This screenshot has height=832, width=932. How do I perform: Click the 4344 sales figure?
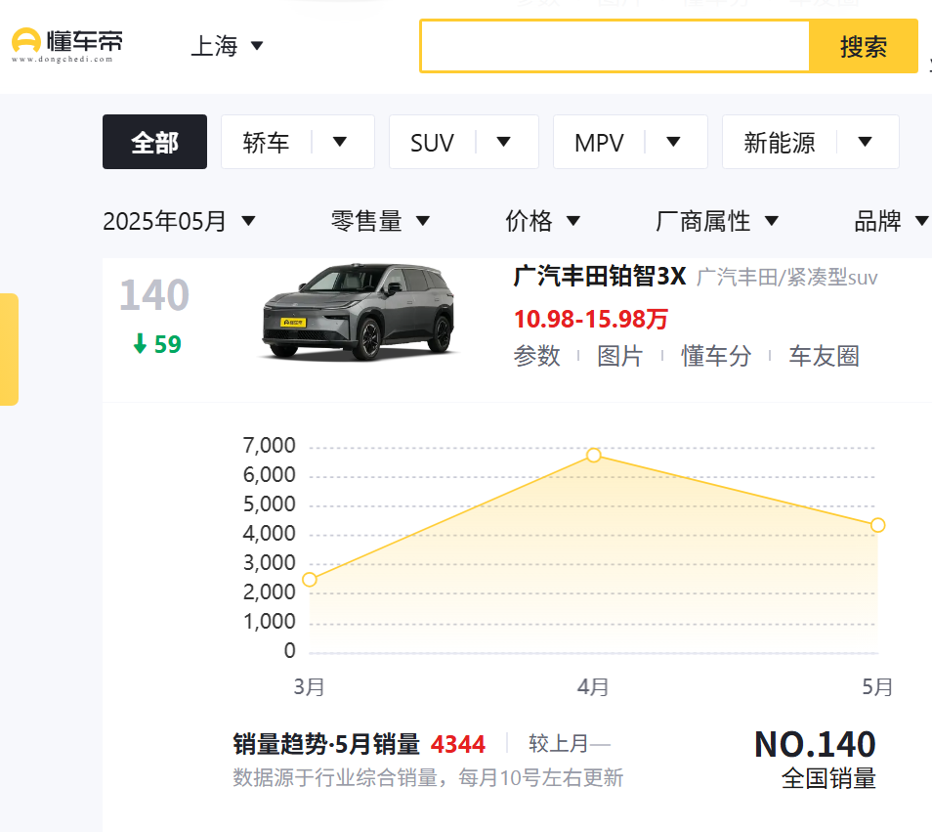(457, 745)
